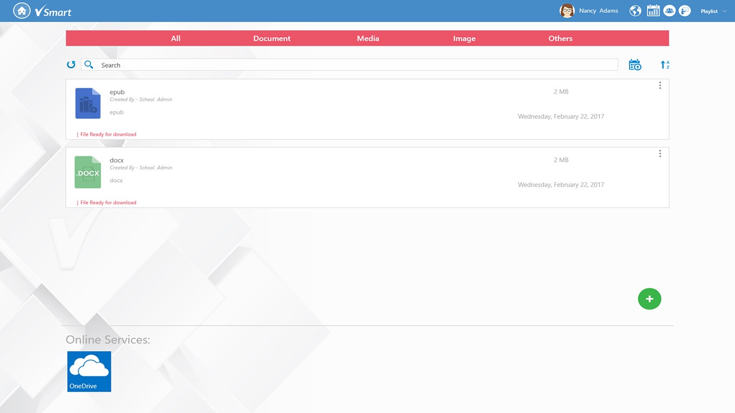Sort files alphabetically A-Z

[665, 65]
